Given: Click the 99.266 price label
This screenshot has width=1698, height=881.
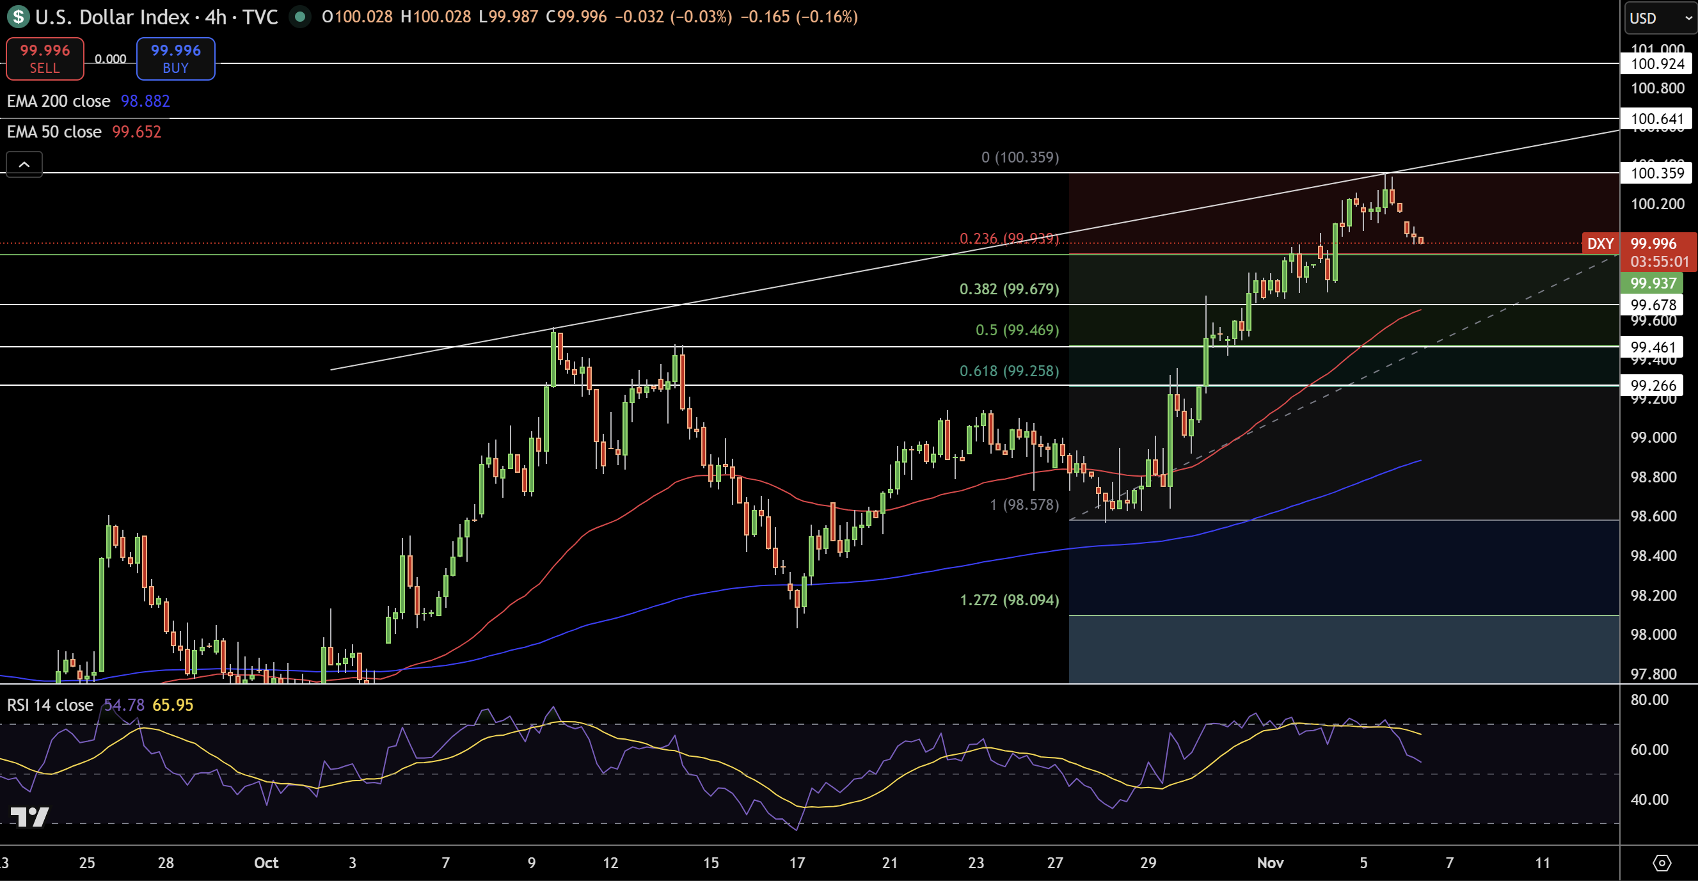Looking at the screenshot, I should 1653,386.
